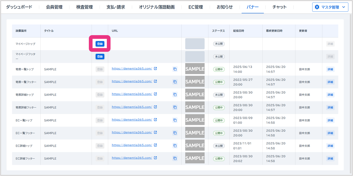Click 登録 button for マイページフッター
This screenshot has width=353, height=176.
pyautogui.click(x=100, y=57)
